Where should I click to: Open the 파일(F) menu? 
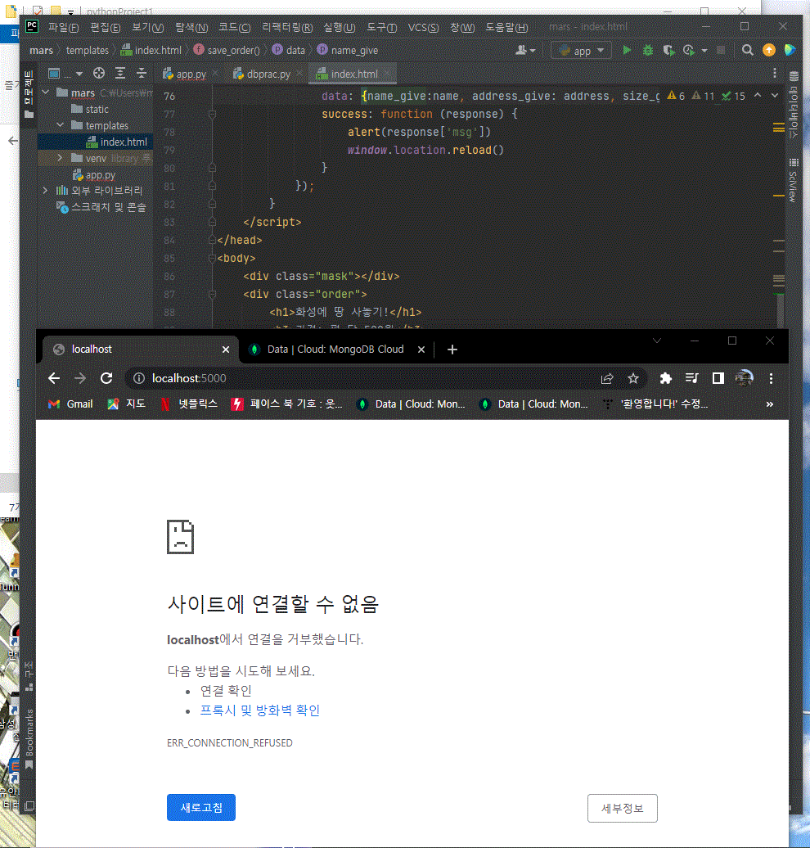point(63,27)
